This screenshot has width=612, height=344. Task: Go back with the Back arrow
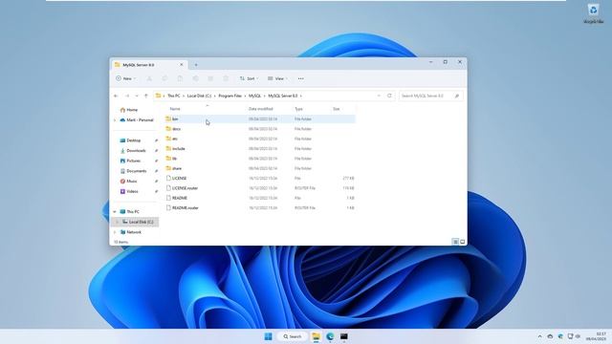tap(116, 96)
